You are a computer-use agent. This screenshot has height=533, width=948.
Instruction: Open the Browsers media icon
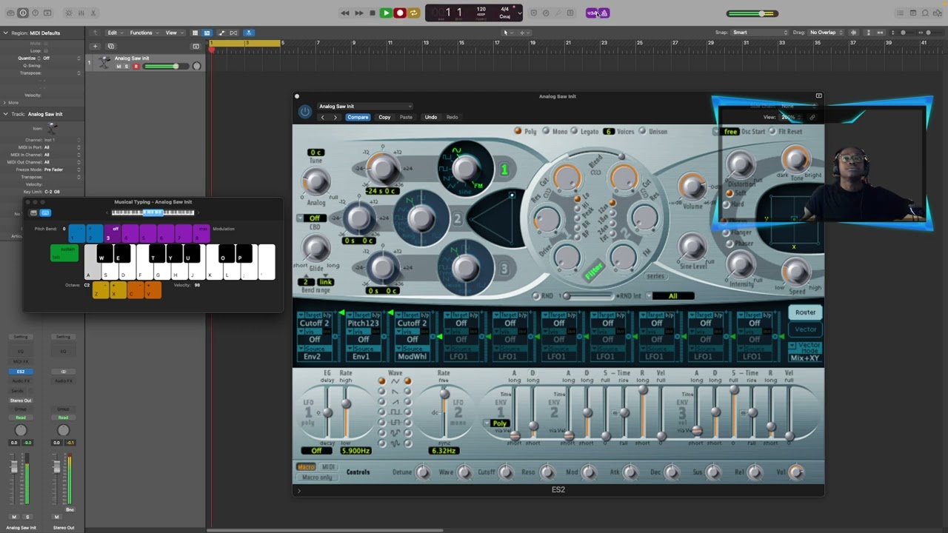point(938,13)
